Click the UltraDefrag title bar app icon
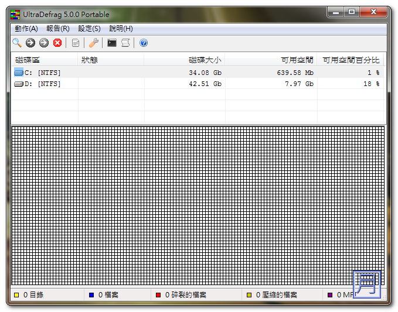 (x=15, y=15)
